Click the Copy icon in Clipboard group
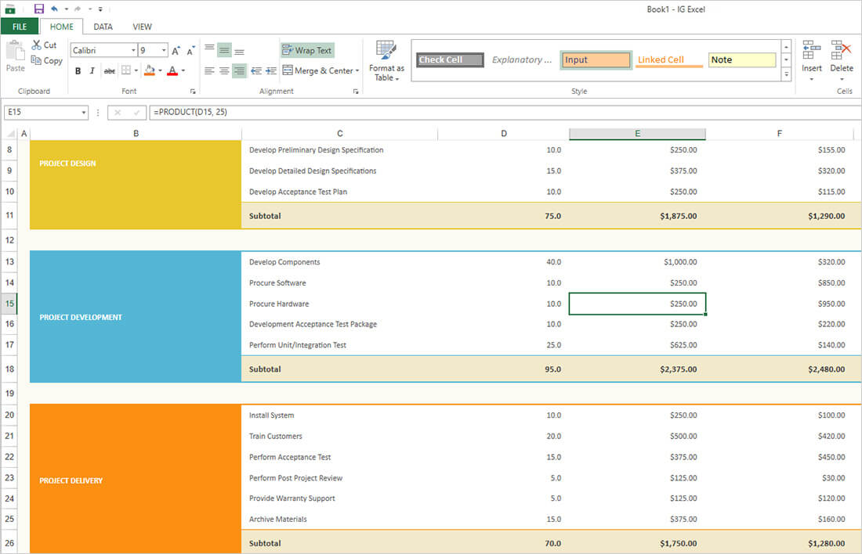862x554 pixels. [x=37, y=60]
